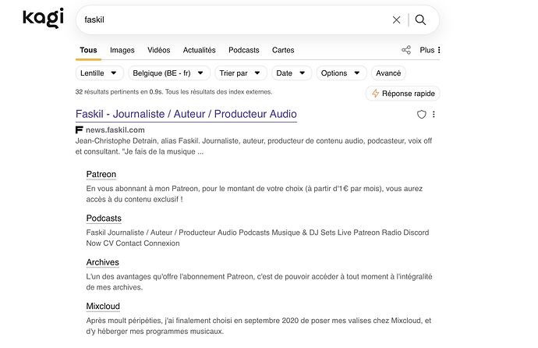This screenshot has height=348, width=538.
Task: Open the Patreon sublink
Action: coord(101,174)
